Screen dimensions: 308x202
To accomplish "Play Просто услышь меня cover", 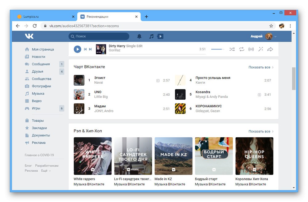I will pos(180,80).
